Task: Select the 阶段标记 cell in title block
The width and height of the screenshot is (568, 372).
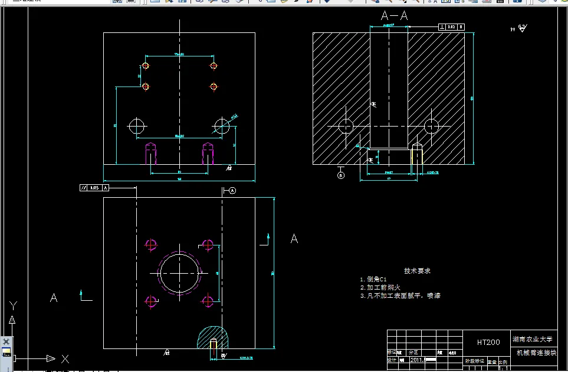Action: (x=475, y=361)
